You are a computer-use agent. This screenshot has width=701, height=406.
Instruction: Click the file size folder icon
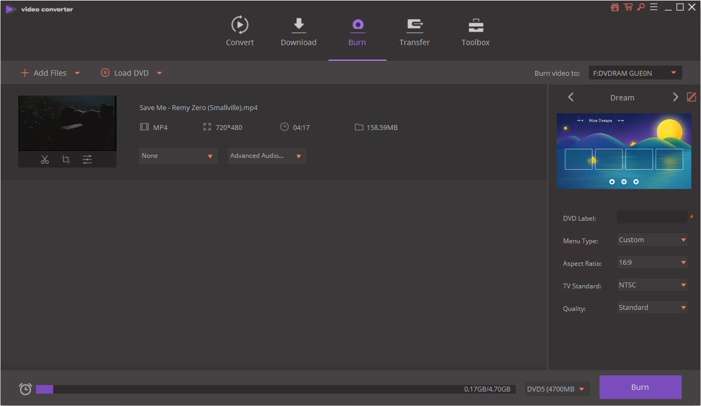pos(359,127)
